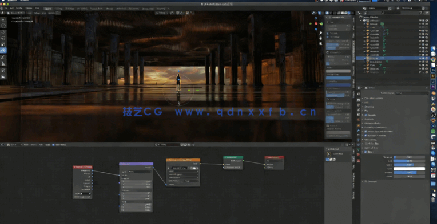Viewport: 437px width, 224px height.
Task: Select the Scale tool
Action: pos(3,44)
